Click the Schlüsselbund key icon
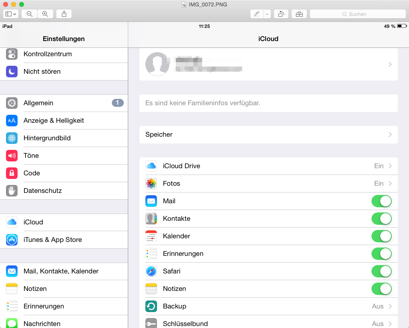This screenshot has height=328, width=409. click(x=151, y=323)
